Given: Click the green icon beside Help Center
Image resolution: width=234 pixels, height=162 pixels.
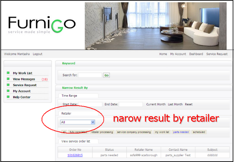Looking at the screenshot, I should click(8, 97).
